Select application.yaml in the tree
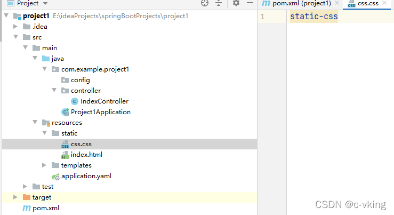This screenshot has height=215, width=394. (x=86, y=176)
